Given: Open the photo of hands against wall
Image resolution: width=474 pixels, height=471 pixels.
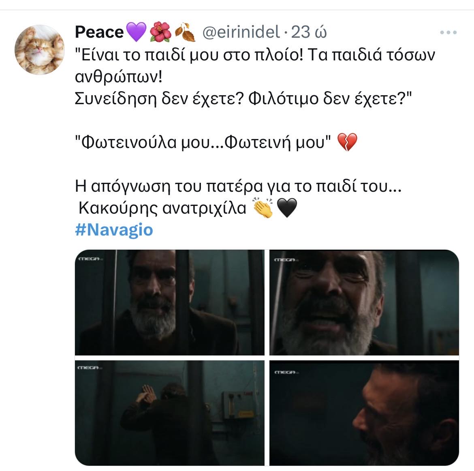Looking at the screenshot, I should (x=170, y=413).
